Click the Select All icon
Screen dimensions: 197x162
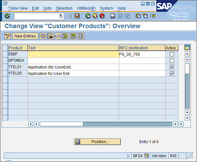66,36
